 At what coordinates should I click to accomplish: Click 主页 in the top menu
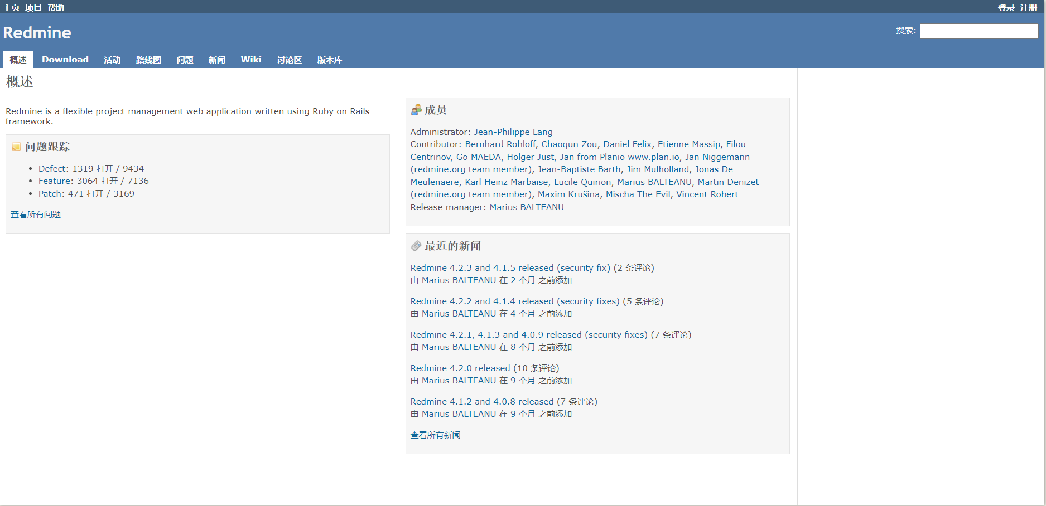pyautogui.click(x=11, y=7)
